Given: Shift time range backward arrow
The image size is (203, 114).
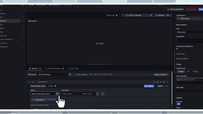Looking at the screenshot, I should pyautogui.click(x=123, y=16).
